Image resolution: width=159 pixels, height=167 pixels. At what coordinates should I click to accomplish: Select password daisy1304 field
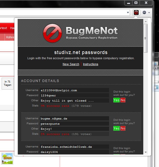74,152
